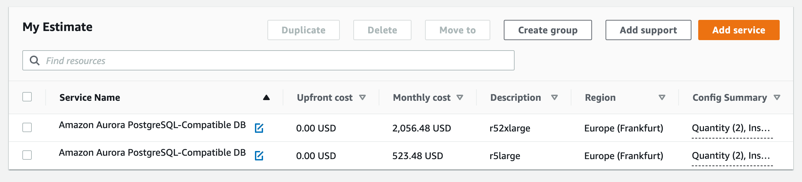Click the search magnifier icon
802x182 pixels.
click(x=34, y=60)
